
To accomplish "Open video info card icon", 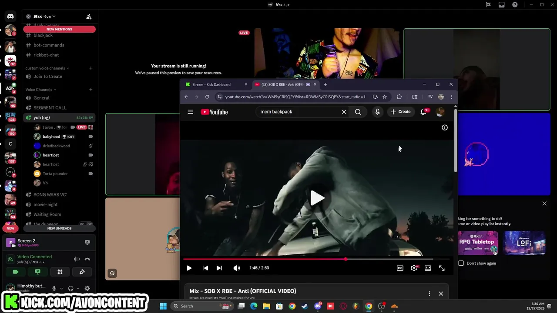I will click(445, 127).
